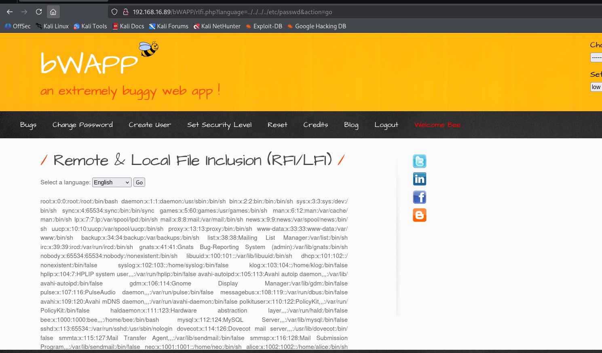Viewport: 602px width, 353px height.
Task: Go back using browser back arrow
Action: pyautogui.click(x=10, y=12)
